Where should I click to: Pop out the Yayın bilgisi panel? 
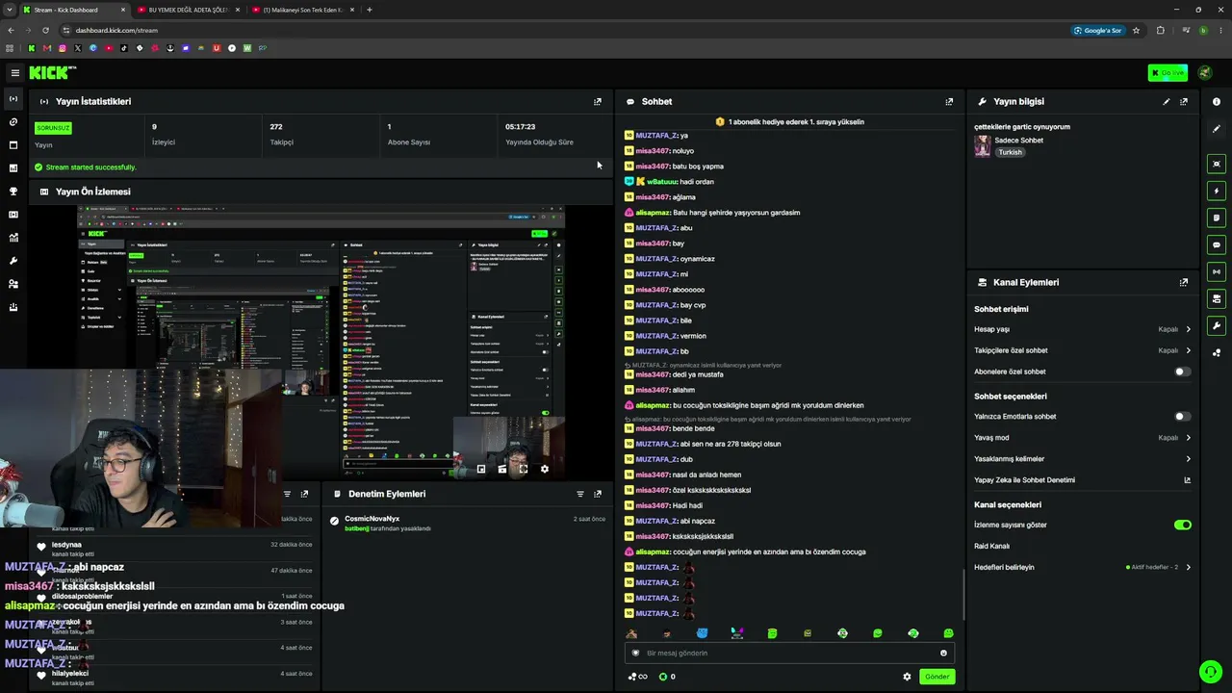pos(1184,101)
